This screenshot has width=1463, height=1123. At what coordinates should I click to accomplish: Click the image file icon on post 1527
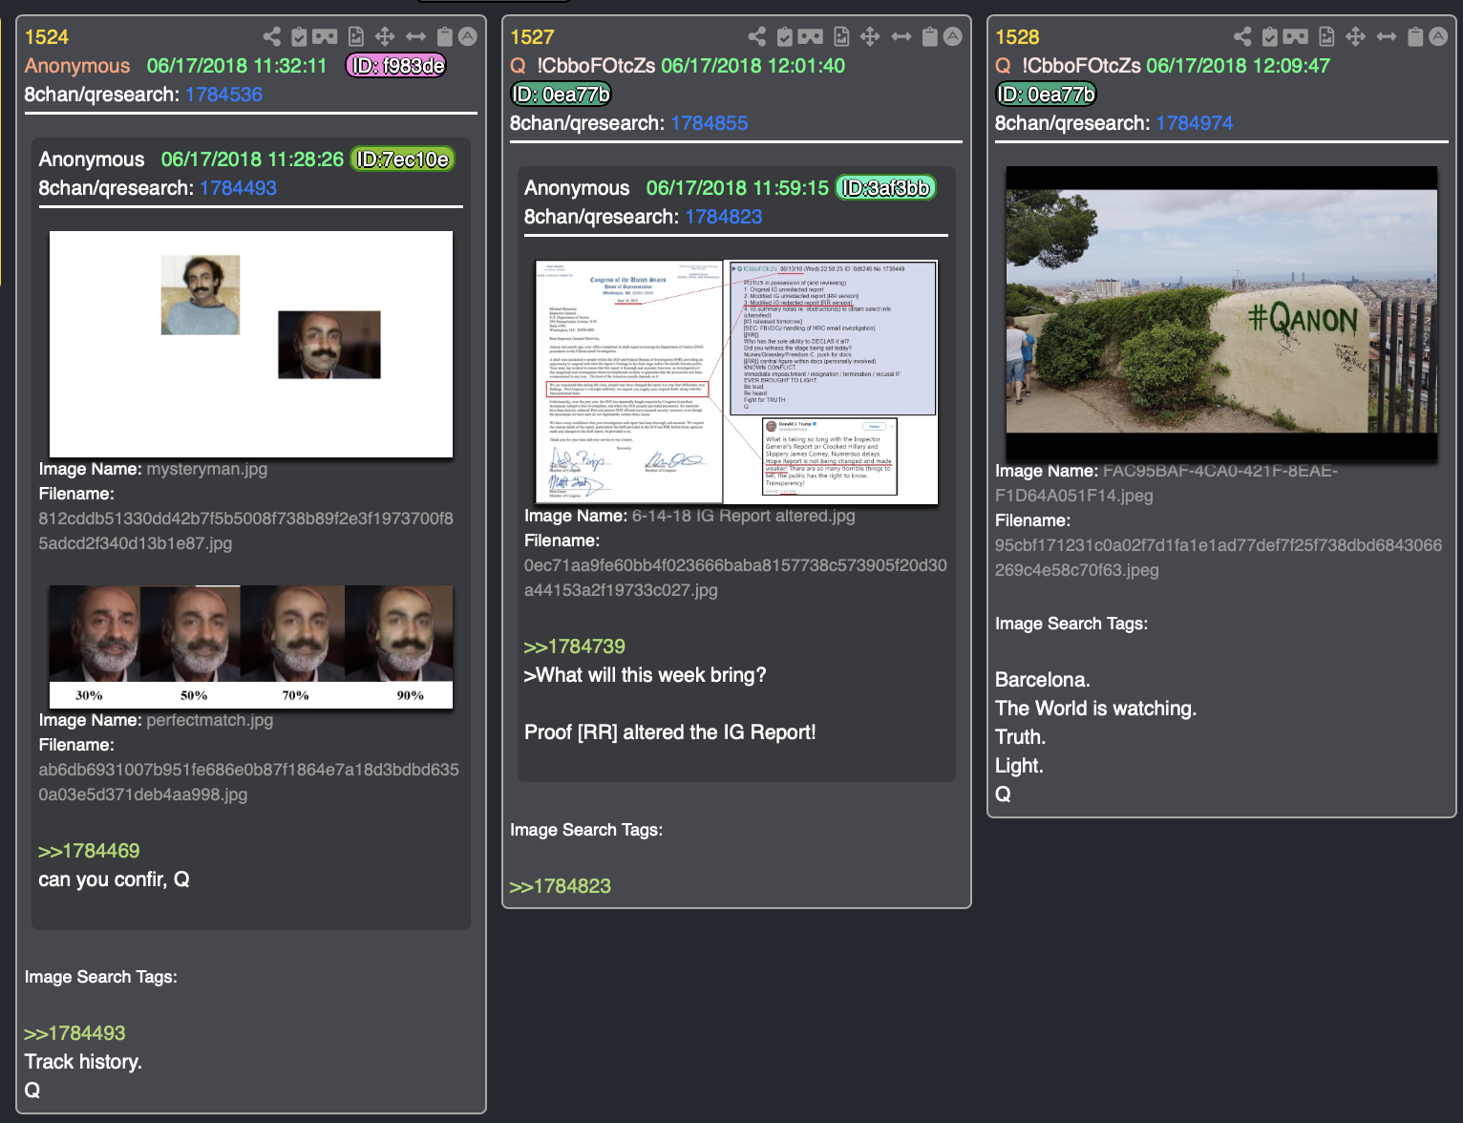click(841, 37)
